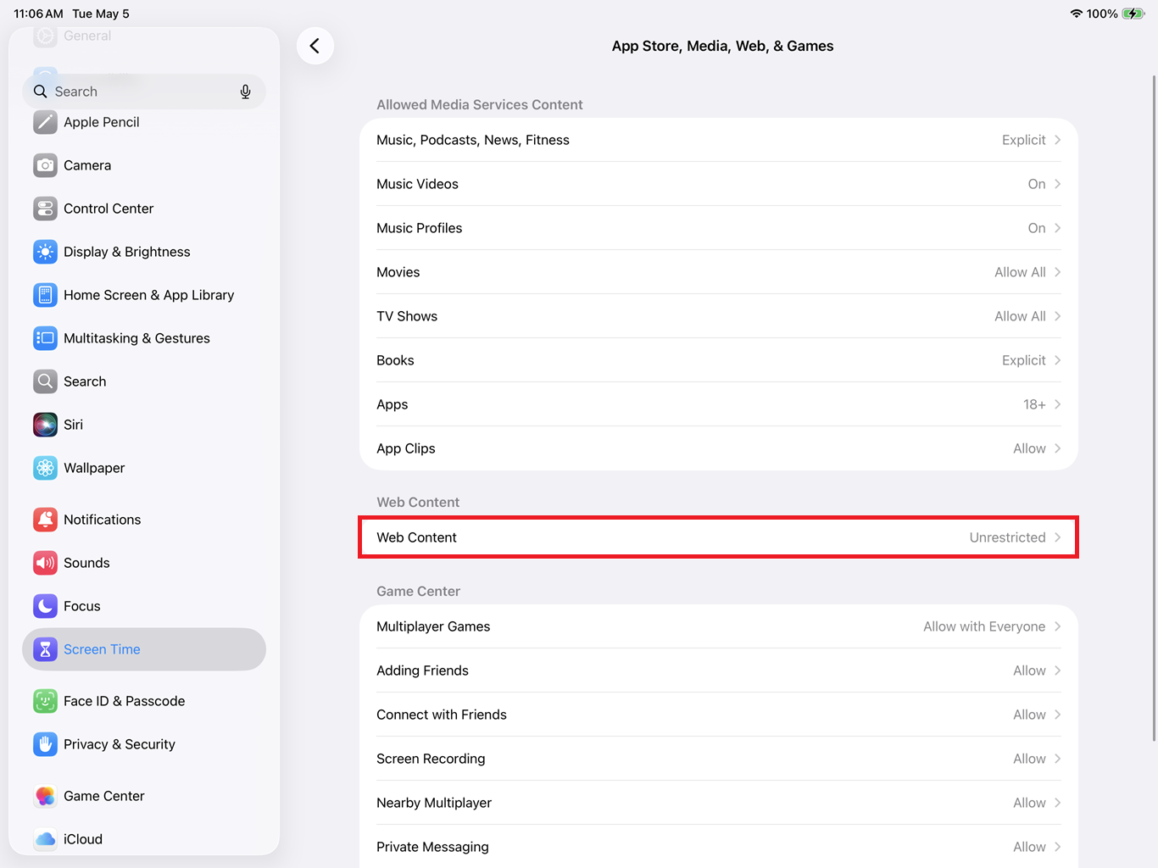This screenshot has height=868, width=1158.
Task: Tap the microphone dictation icon
Action: pyautogui.click(x=245, y=92)
